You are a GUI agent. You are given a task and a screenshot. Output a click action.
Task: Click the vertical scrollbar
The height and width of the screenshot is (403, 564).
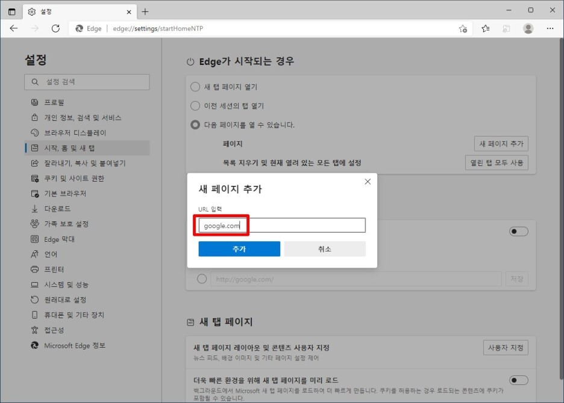pos(561,208)
